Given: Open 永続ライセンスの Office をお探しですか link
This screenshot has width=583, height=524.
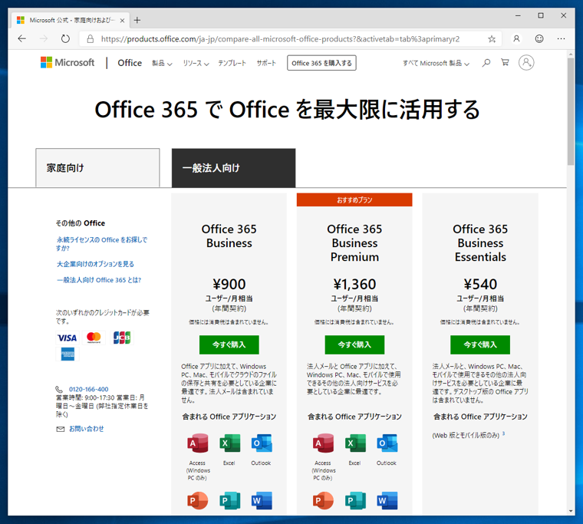Looking at the screenshot, I should pyautogui.click(x=101, y=244).
